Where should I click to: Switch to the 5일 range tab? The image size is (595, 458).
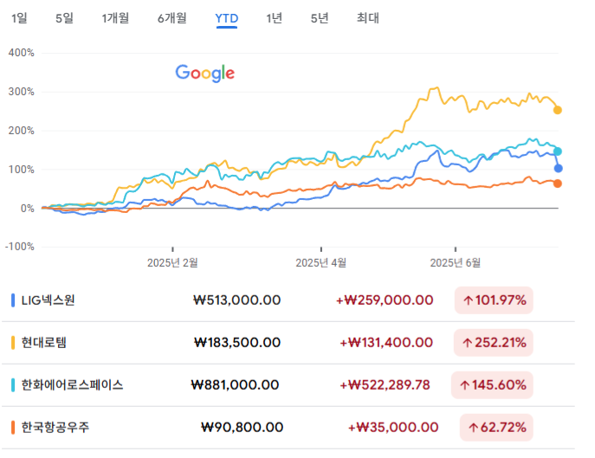pyautogui.click(x=64, y=18)
